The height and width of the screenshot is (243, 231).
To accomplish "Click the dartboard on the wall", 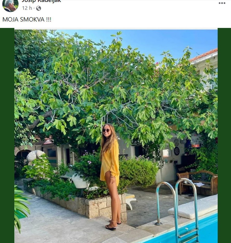I will click(x=177, y=151).
